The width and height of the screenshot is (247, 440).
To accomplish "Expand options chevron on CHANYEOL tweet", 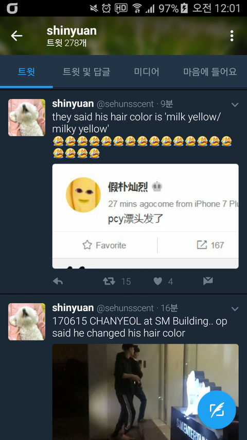I will [x=235, y=309].
